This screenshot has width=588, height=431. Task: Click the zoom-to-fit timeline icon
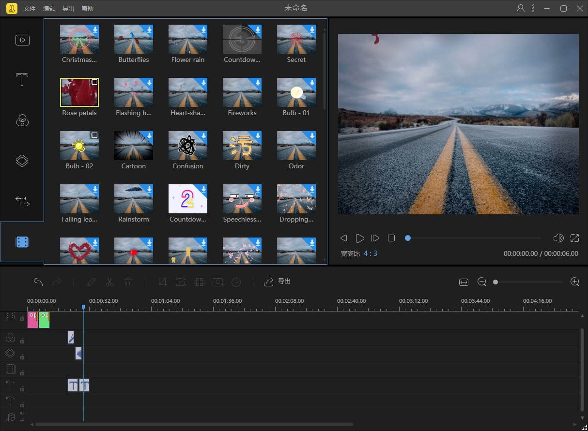464,282
